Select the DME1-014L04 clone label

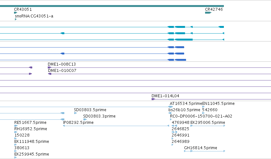click(165, 96)
